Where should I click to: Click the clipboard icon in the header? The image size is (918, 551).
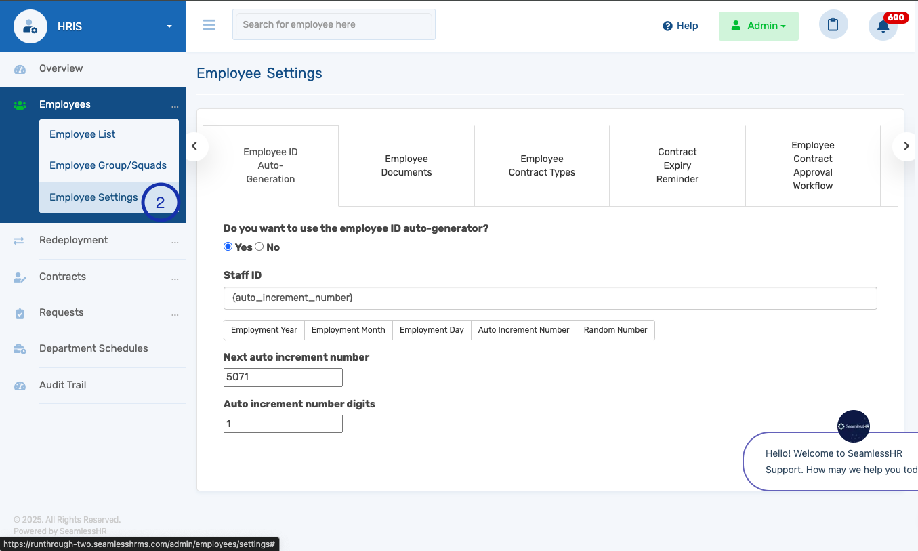click(833, 24)
